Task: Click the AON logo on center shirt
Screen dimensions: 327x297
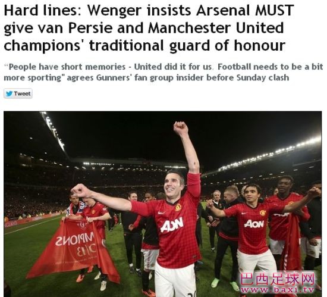Action: click(172, 224)
